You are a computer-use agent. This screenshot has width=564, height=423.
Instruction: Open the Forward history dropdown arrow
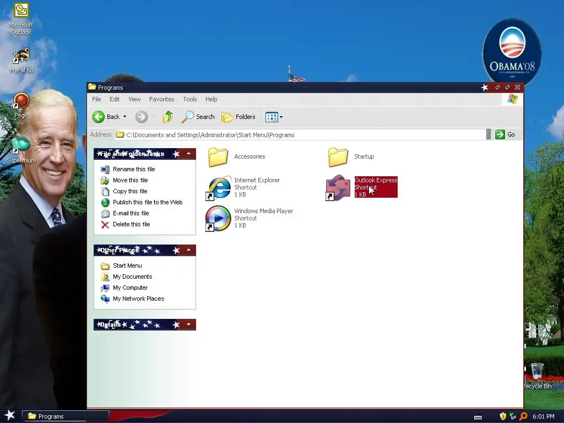(x=153, y=117)
